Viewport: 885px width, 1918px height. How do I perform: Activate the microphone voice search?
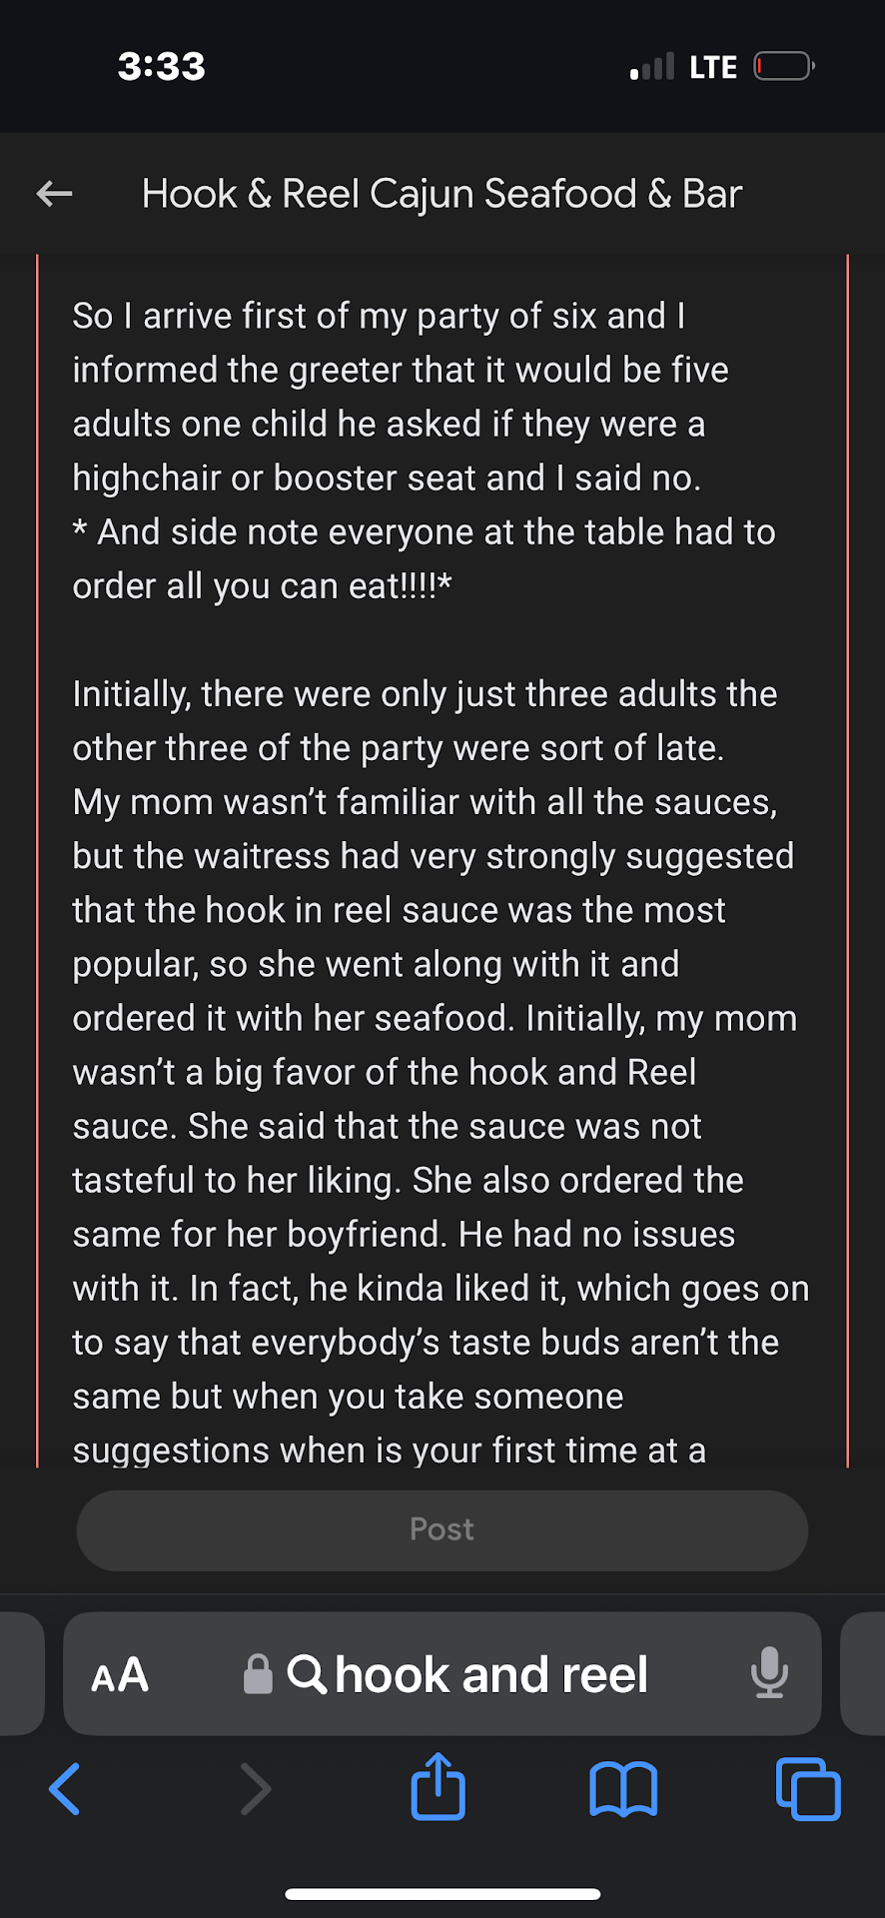[769, 1673]
